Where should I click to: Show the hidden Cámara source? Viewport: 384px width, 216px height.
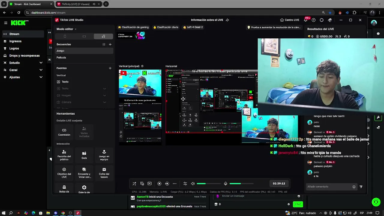(x=104, y=102)
